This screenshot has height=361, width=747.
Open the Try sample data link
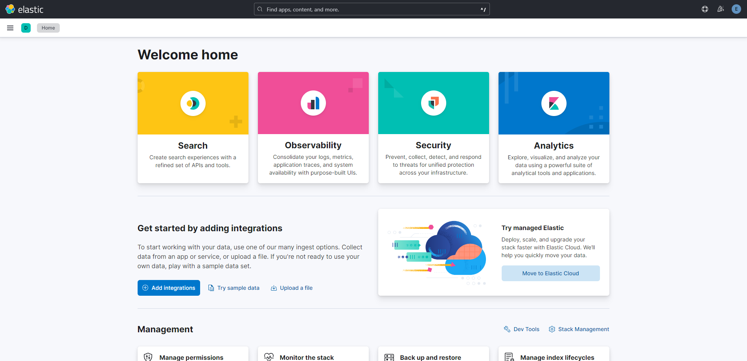[x=234, y=288]
